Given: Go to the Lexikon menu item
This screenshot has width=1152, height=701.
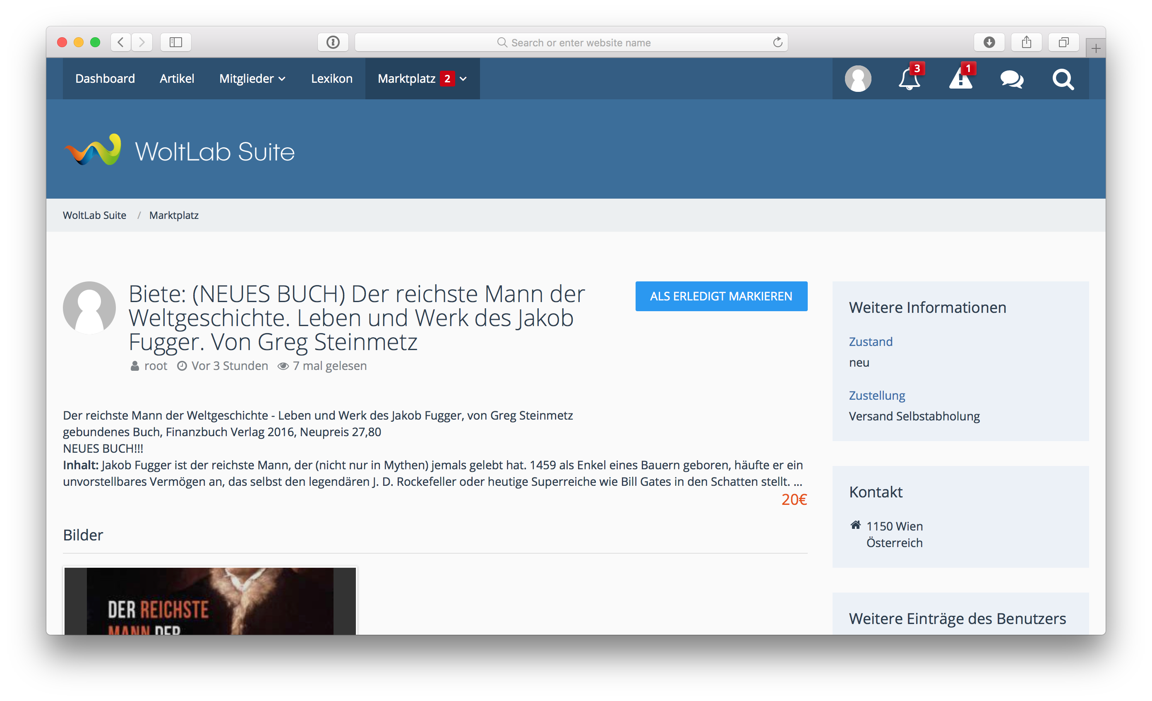Looking at the screenshot, I should pyautogui.click(x=331, y=79).
